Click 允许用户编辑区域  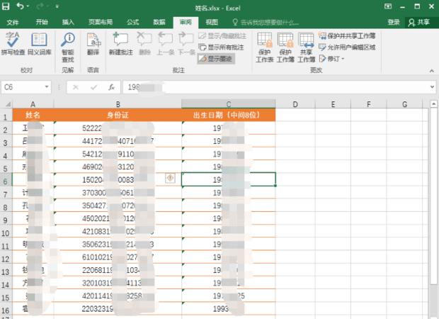[x=347, y=47]
